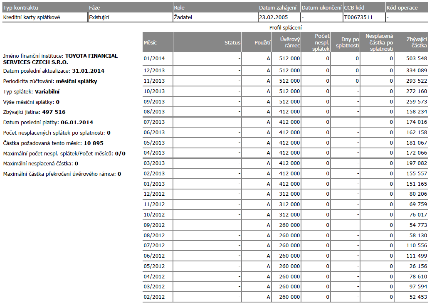Viewport: 432px width, 305px height.
Task: Select the month cell 12/2012
Action: coord(158,194)
